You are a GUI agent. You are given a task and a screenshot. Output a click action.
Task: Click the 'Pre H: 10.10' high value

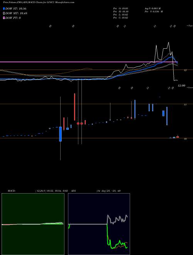click(x=121, y=12)
